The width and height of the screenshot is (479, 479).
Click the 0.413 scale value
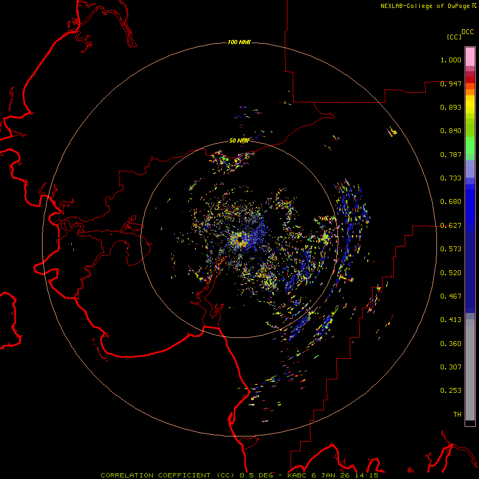pos(451,320)
